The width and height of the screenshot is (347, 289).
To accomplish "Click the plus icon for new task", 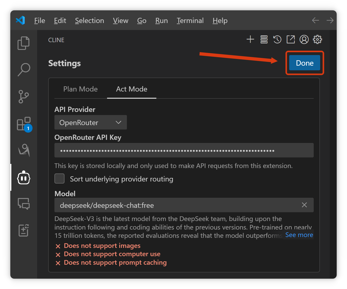I will point(250,40).
